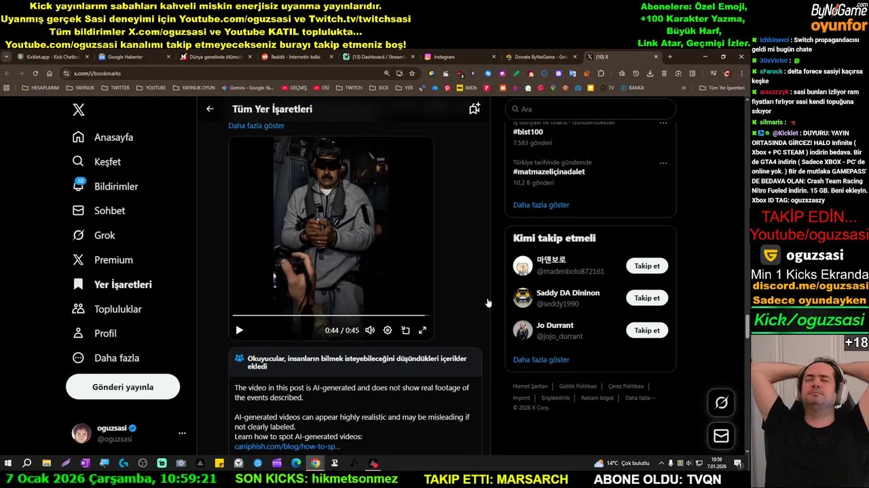The image size is (869, 488).
Task: Open Sohbet messages
Action: tap(99, 210)
